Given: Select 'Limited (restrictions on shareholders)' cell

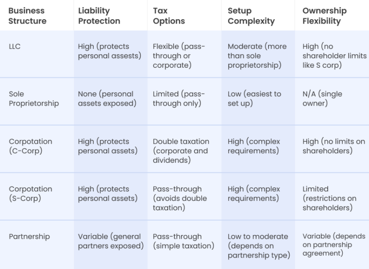Looking at the screenshot, I should 329,198.
